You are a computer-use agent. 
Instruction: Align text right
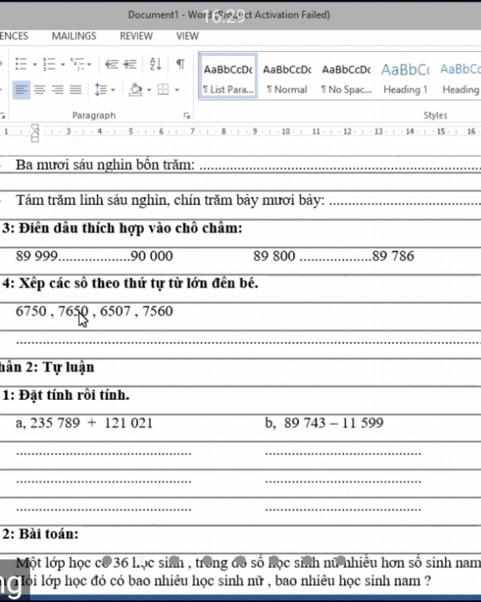click(x=58, y=89)
